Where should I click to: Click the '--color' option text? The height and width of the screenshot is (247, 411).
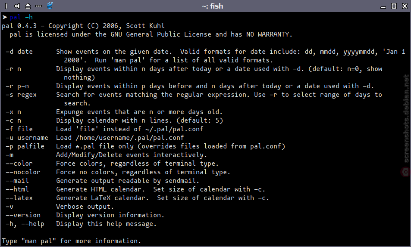click(19, 164)
